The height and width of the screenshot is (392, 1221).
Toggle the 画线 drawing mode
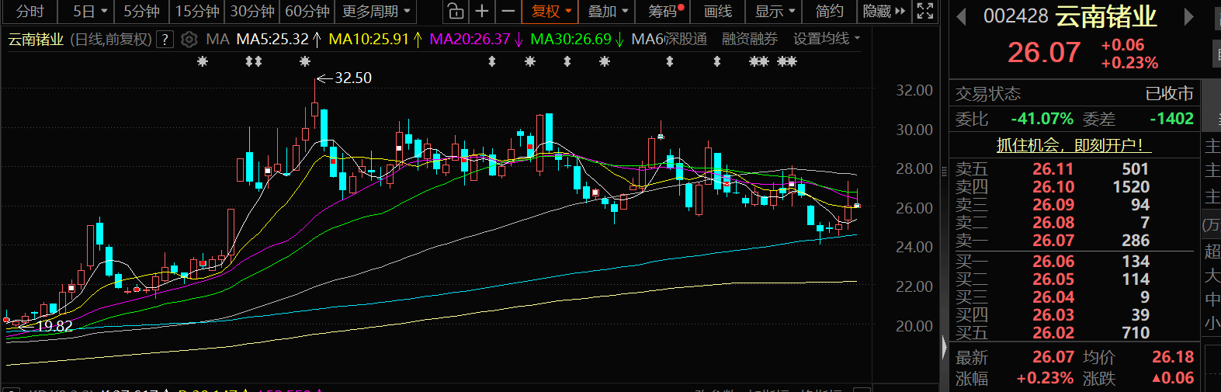tap(718, 12)
